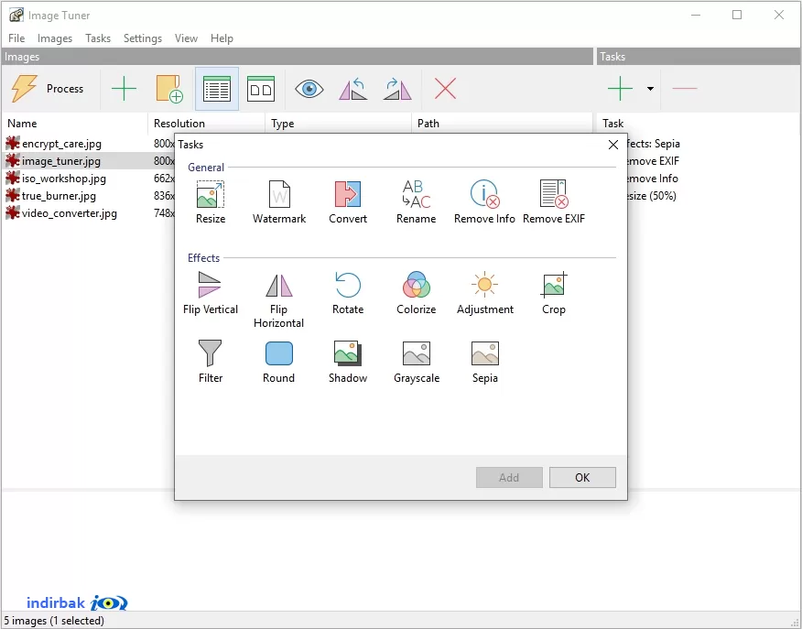
Task: Open the Help menu
Action: coord(222,38)
